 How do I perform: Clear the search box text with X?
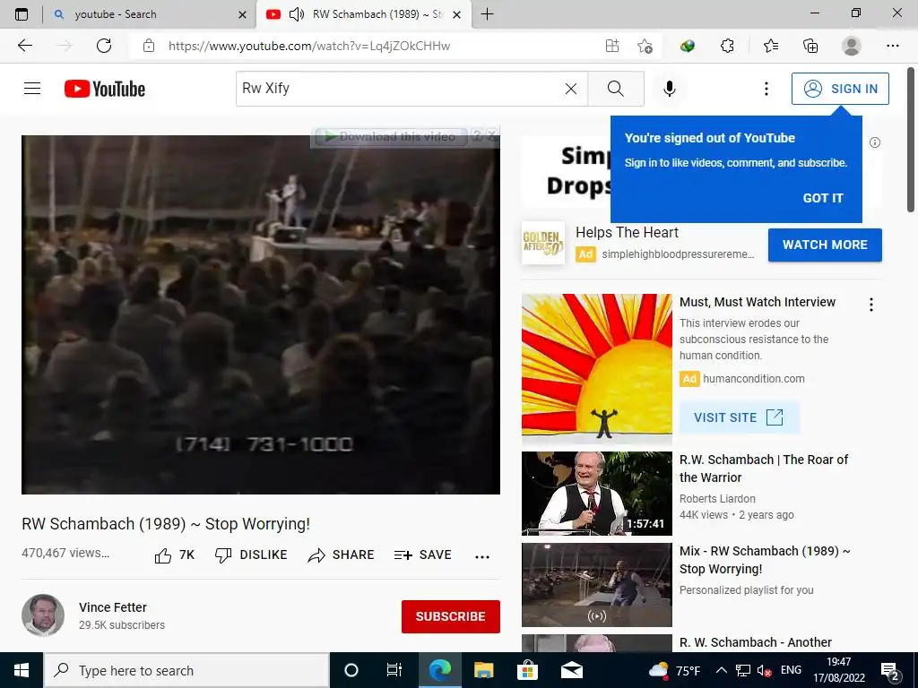pos(571,89)
